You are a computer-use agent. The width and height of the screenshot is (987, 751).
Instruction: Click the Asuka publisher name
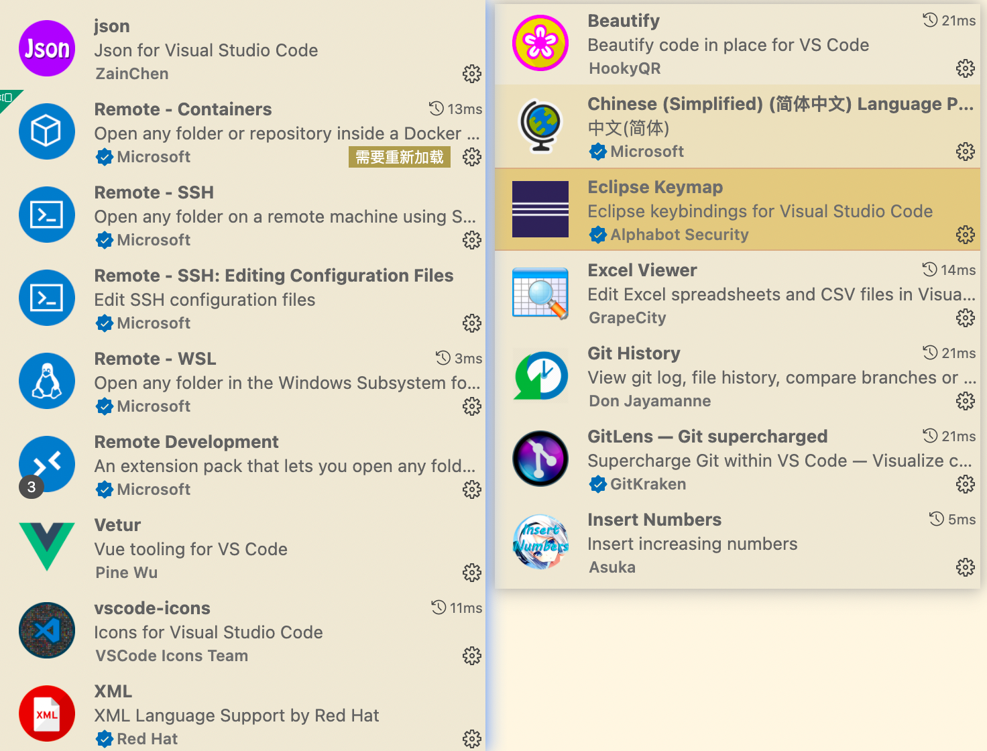[x=612, y=567]
